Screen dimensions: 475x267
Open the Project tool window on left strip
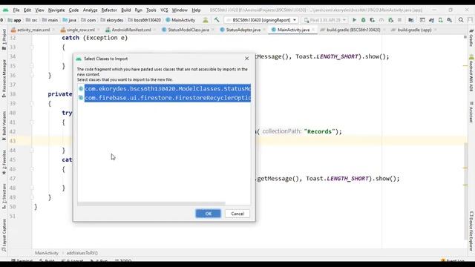pyautogui.click(x=4, y=39)
